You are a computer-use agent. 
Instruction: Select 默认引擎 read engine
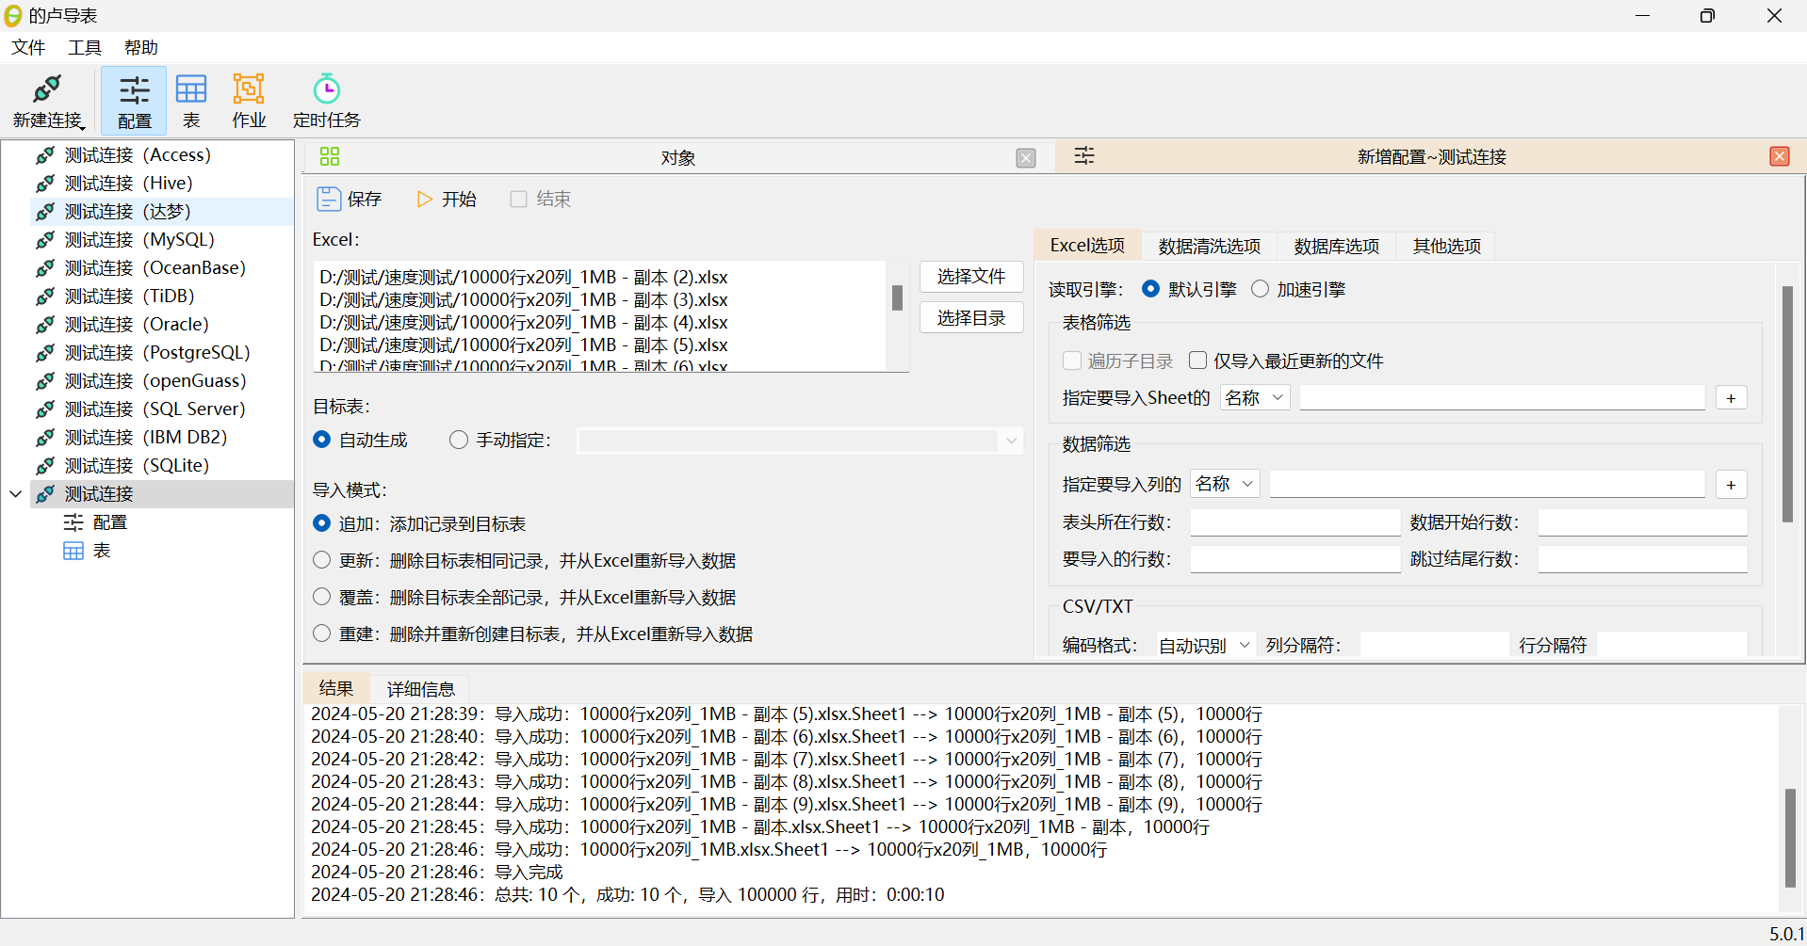point(1150,289)
